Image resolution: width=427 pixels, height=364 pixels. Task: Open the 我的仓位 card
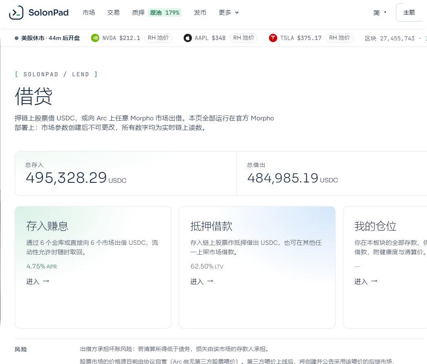click(x=385, y=267)
